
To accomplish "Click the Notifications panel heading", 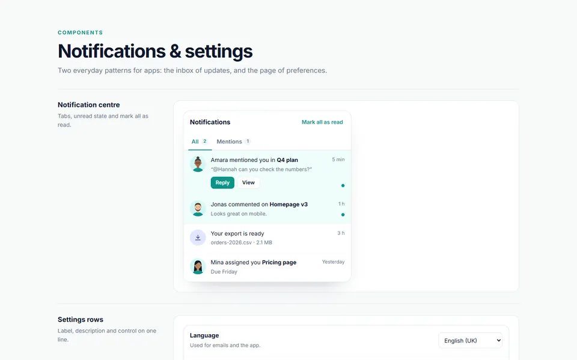I will [x=210, y=122].
